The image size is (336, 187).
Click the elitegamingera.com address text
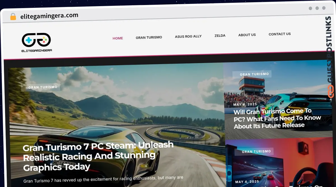(49, 16)
